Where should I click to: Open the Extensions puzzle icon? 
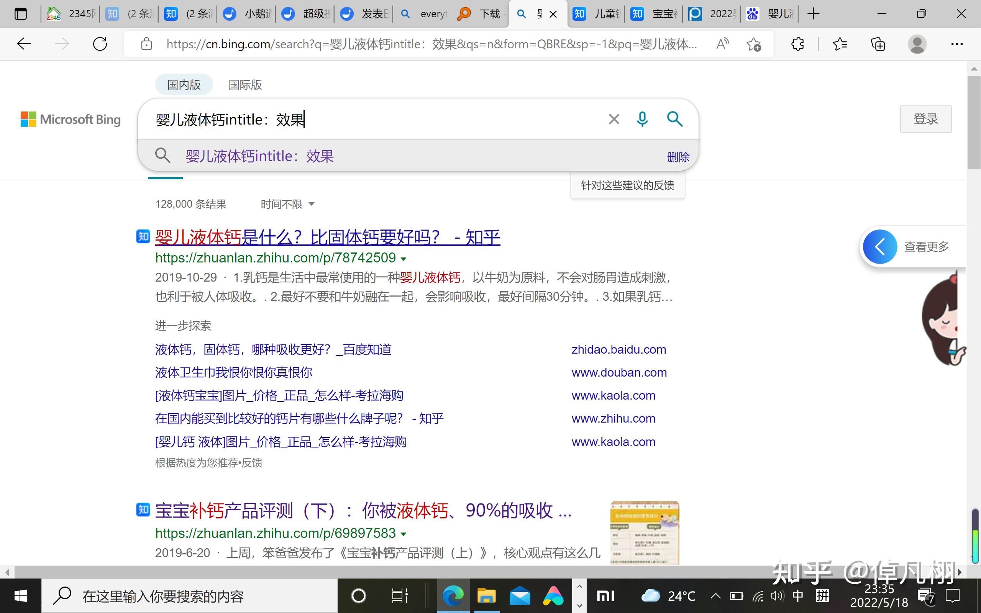(797, 44)
